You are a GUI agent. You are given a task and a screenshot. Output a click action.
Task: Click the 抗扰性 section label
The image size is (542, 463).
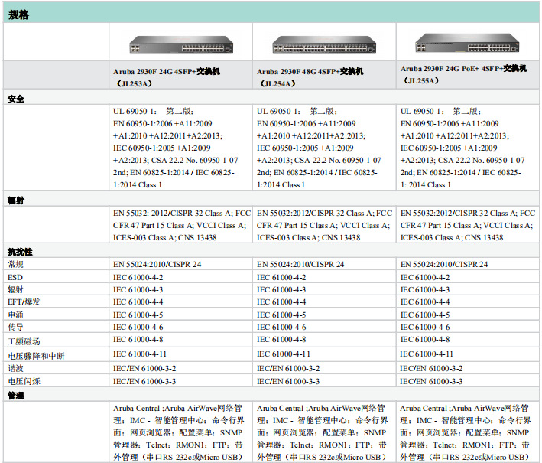coord(20,252)
